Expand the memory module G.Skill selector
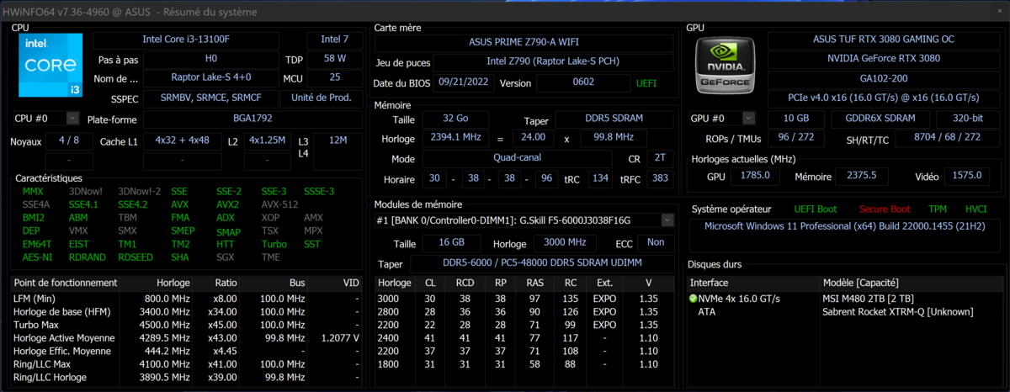 tap(667, 220)
